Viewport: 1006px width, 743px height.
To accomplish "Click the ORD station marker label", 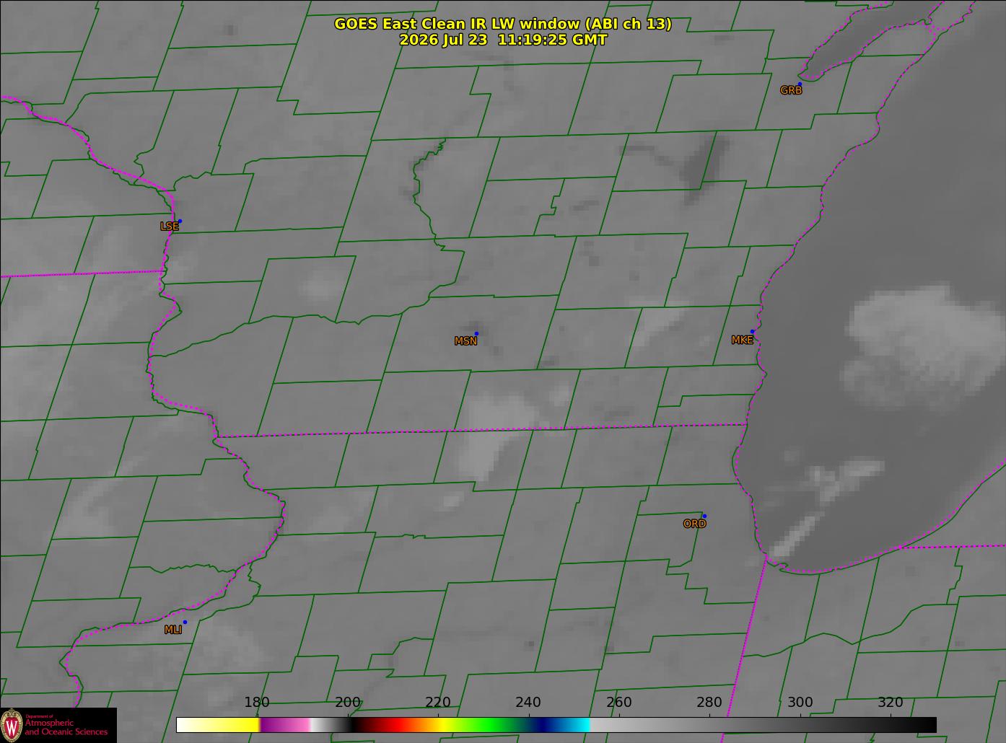I will tap(694, 524).
